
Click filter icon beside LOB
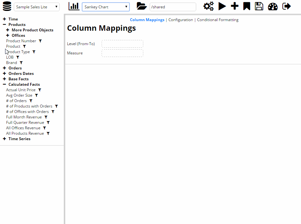tap(18, 57)
